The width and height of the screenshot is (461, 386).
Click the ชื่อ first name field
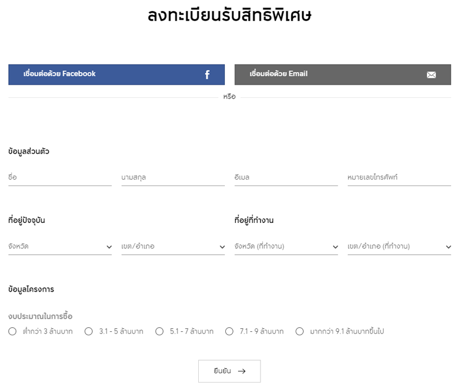pos(60,177)
